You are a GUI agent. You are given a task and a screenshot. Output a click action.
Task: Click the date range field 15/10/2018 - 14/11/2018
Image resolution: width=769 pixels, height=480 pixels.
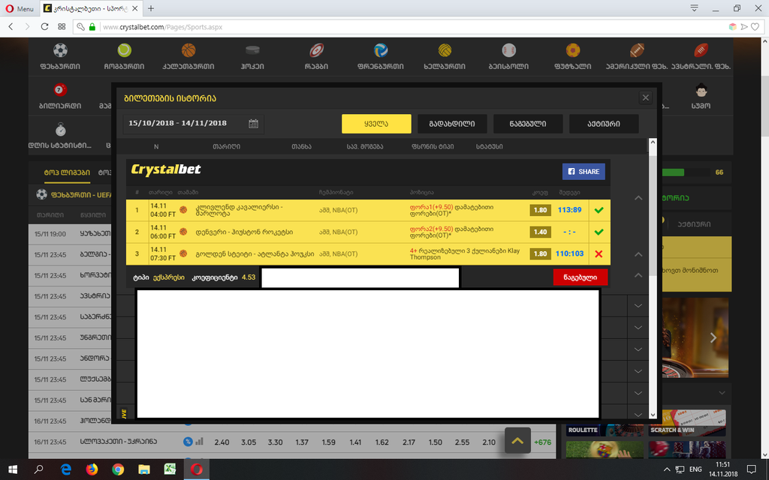(x=193, y=124)
